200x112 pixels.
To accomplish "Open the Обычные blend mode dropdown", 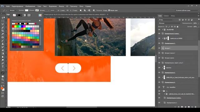I will click(170, 23).
